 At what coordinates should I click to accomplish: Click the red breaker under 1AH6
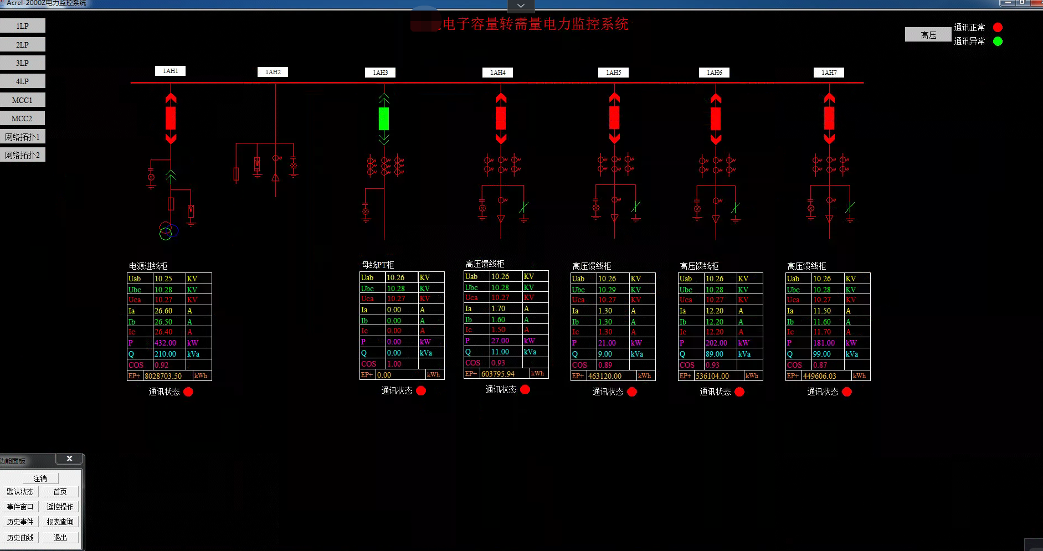[716, 118]
